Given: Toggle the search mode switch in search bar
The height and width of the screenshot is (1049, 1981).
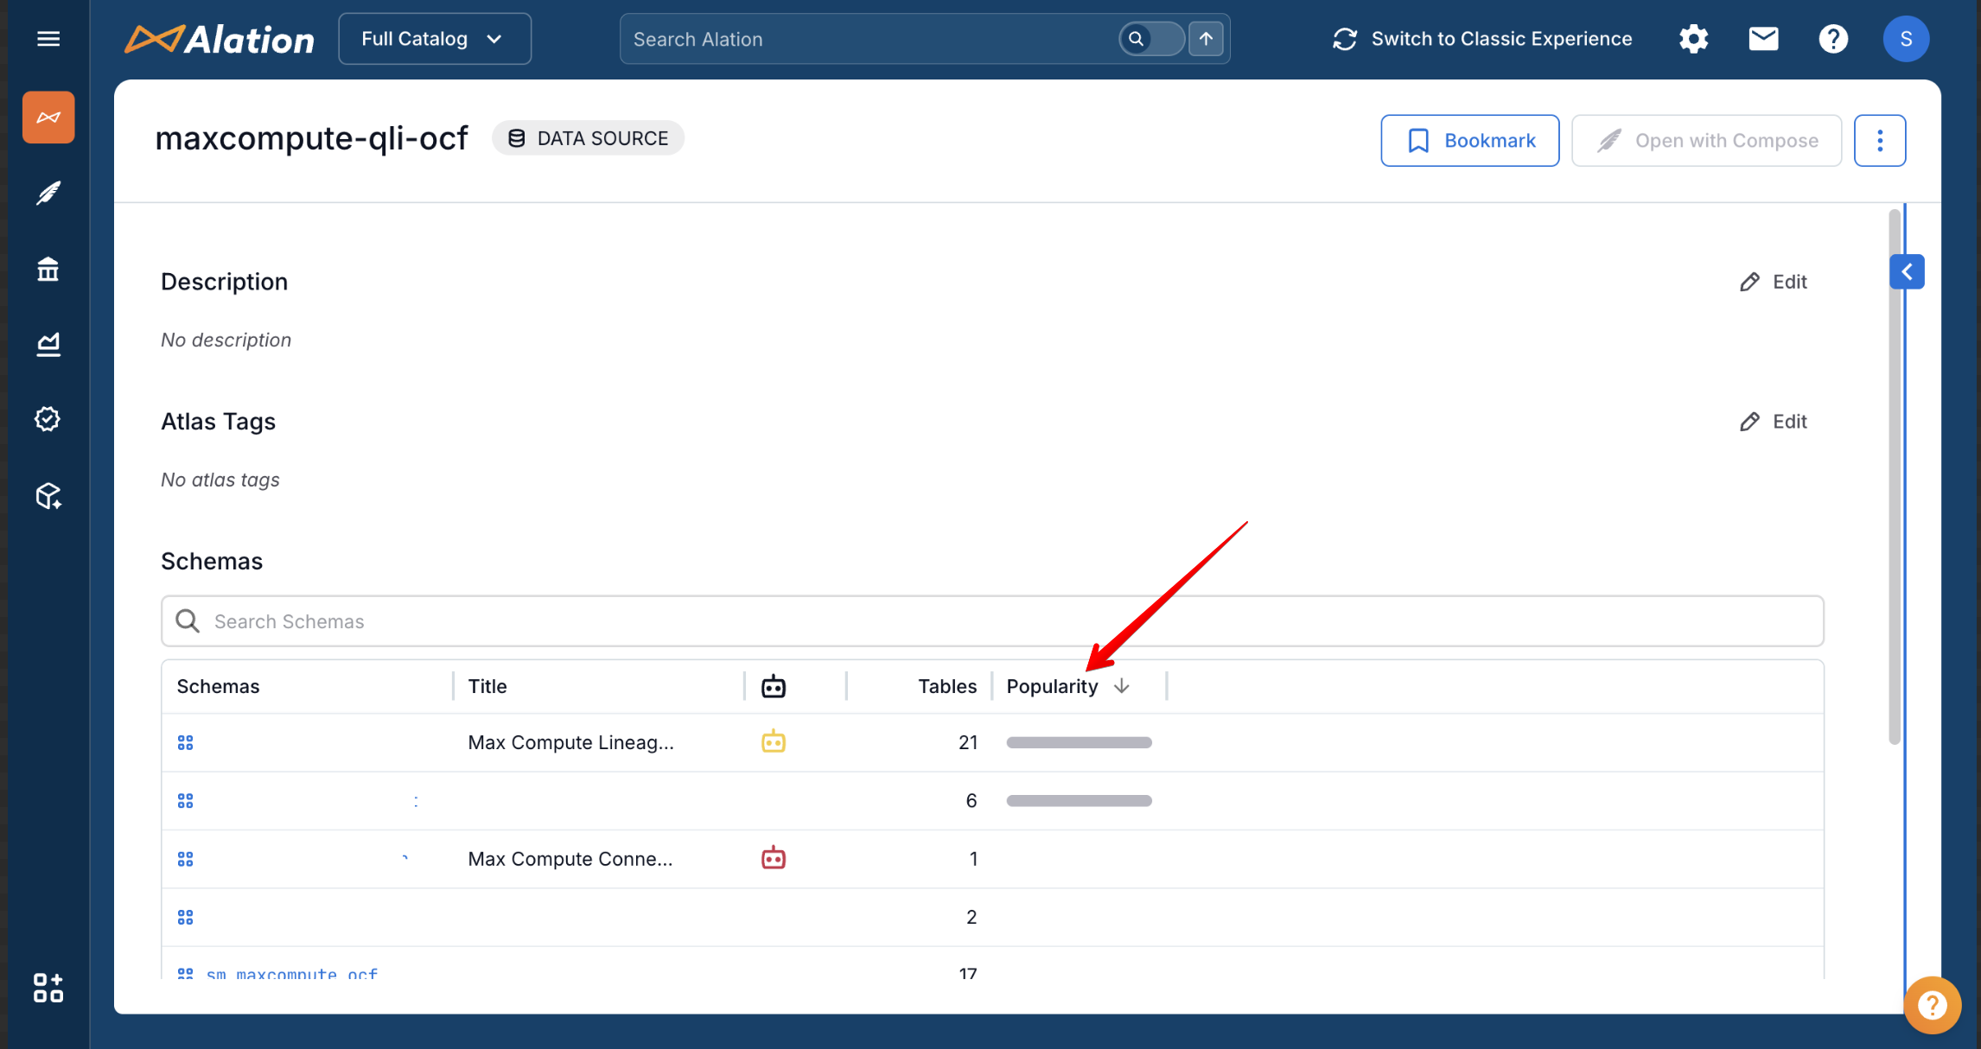Looking at the screenshot, I should pos(1150,39).
